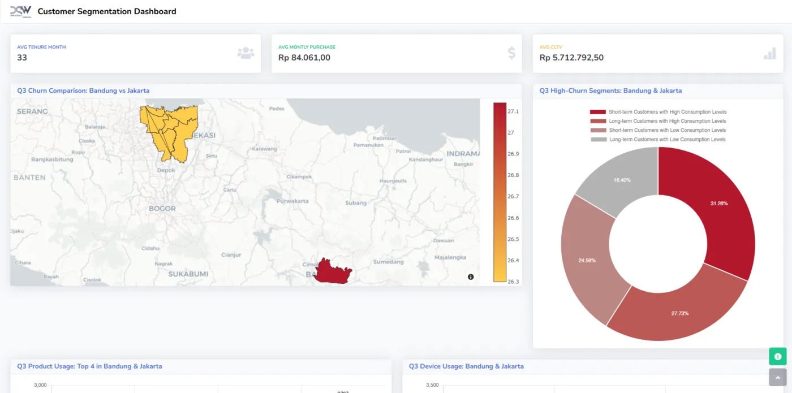The image size is (792, 393).
Task: Click the Purwakarta label on map
Action: [x=292, y=201]
